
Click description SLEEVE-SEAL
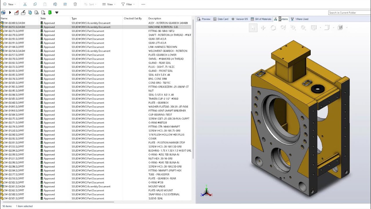(156, 198)
